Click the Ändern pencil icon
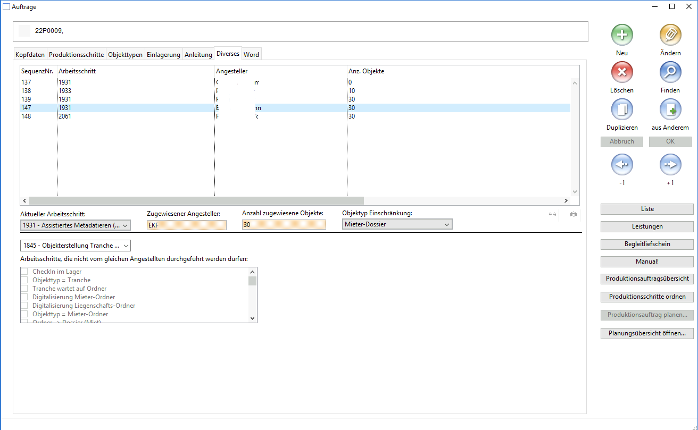The image size is (698, 430). point(670,35)
